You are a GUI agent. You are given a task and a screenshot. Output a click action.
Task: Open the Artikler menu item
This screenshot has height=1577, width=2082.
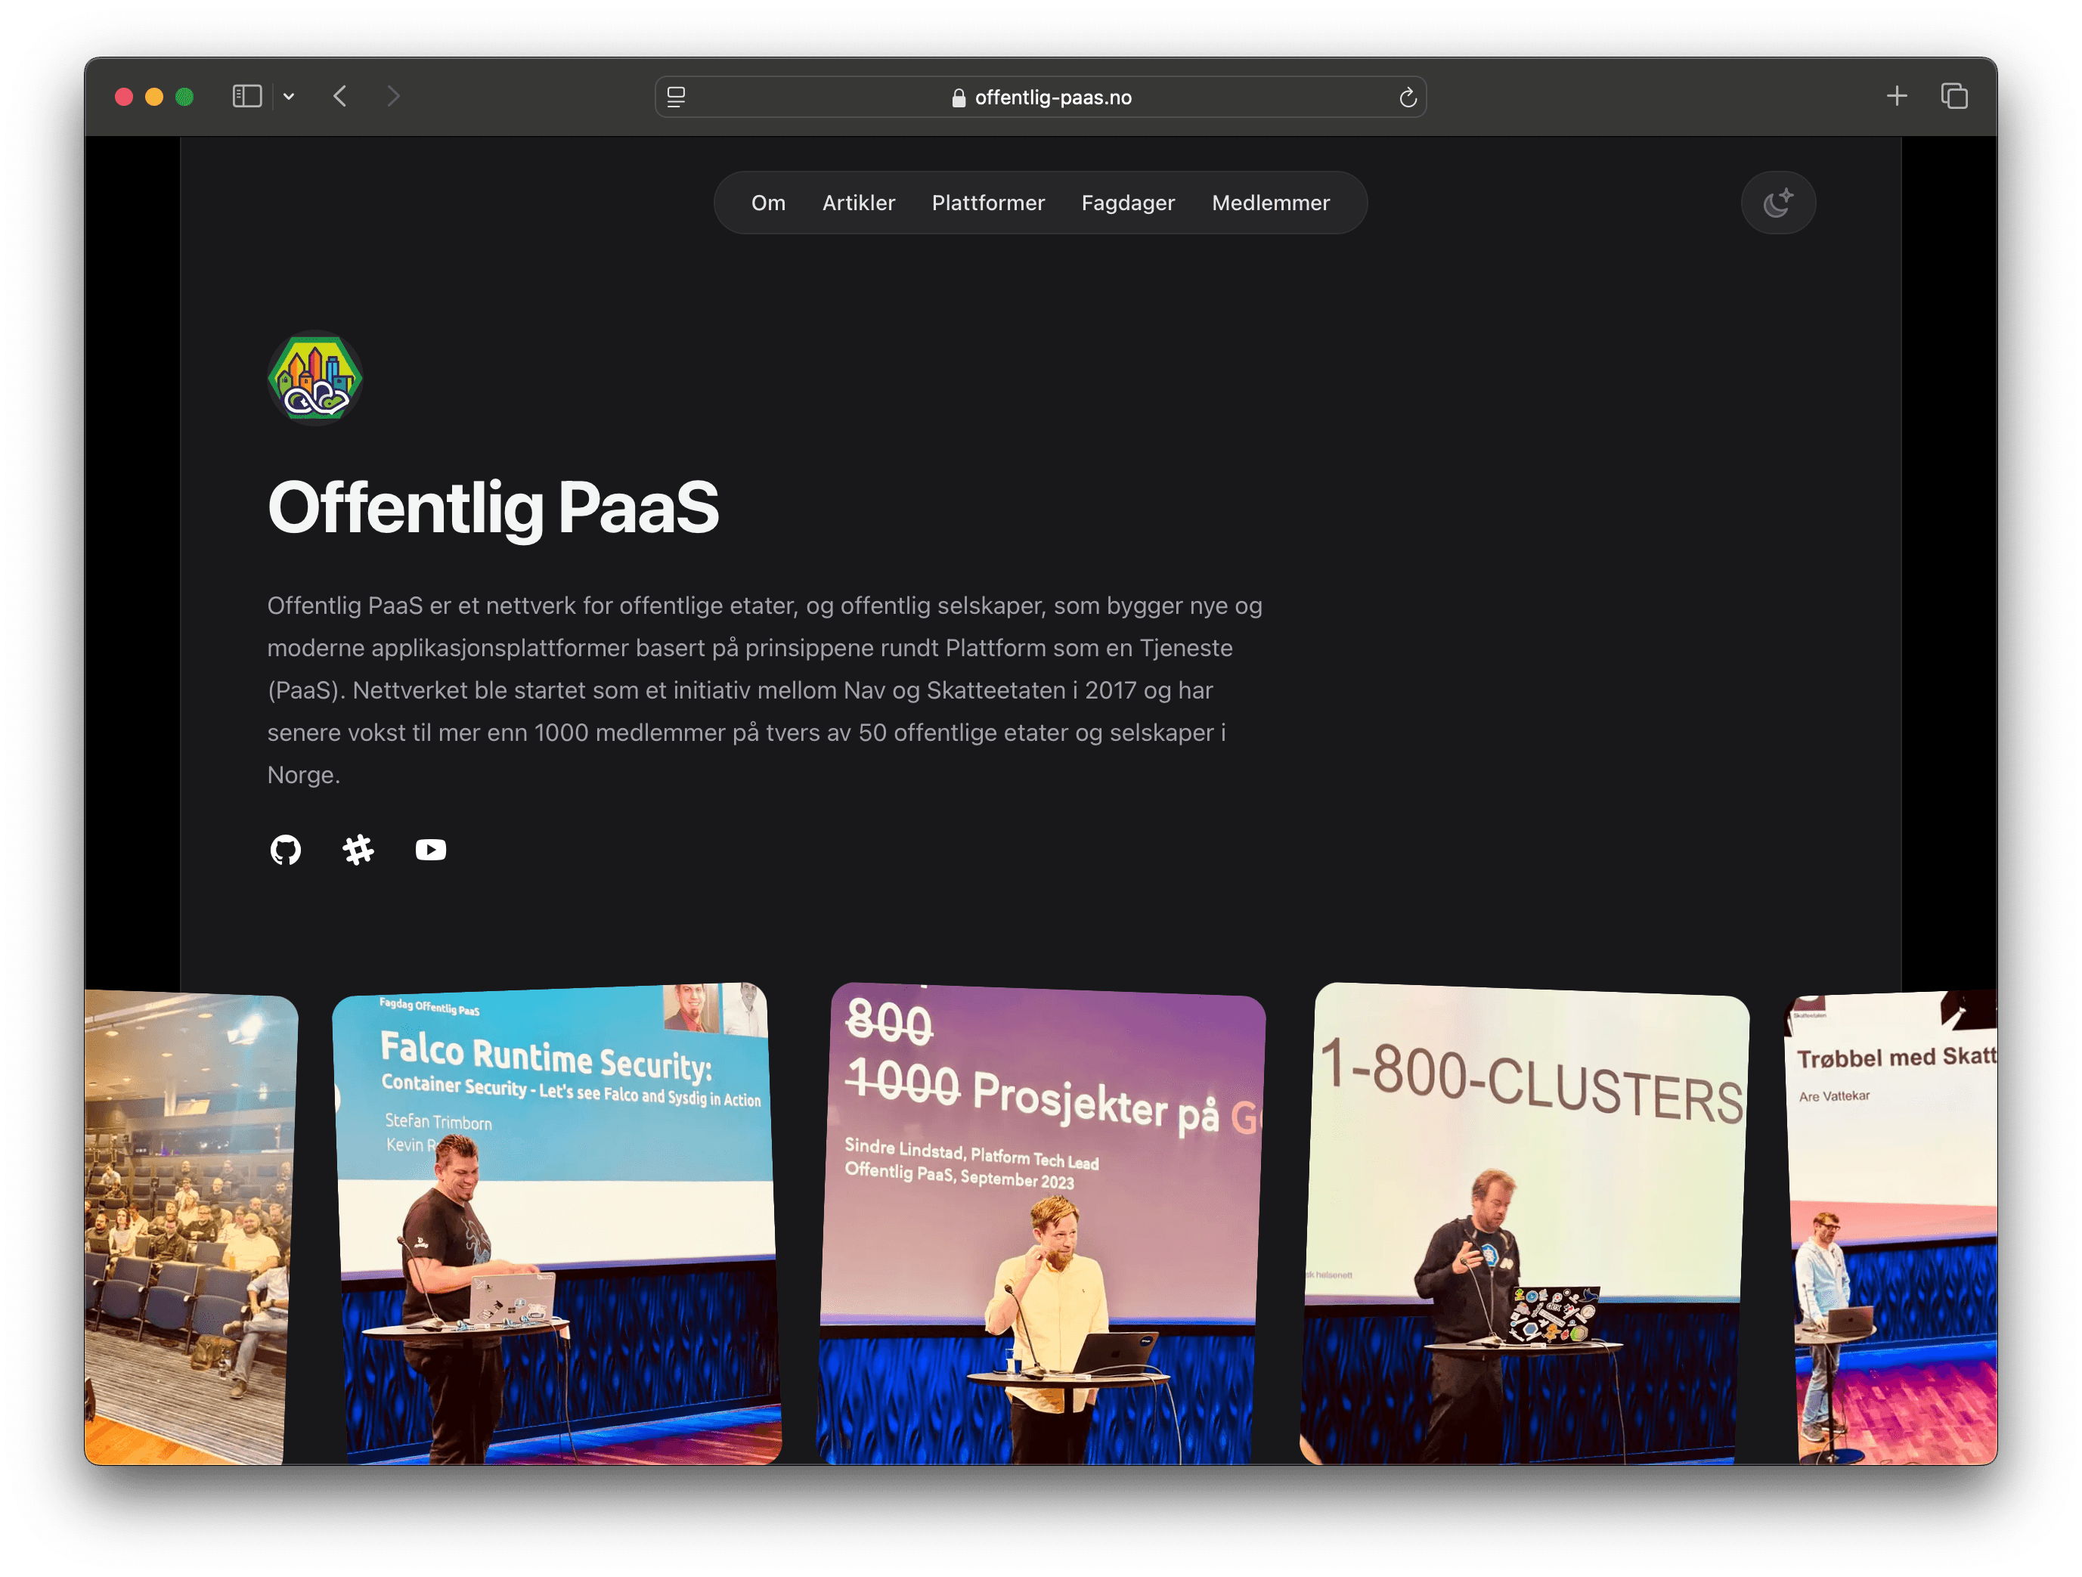click(x=858, y=203)
